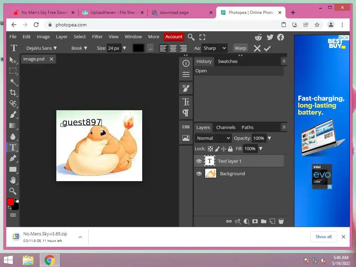Open the Layers panel menu
This screenshot has width=356, height=267.
point(284,127)
